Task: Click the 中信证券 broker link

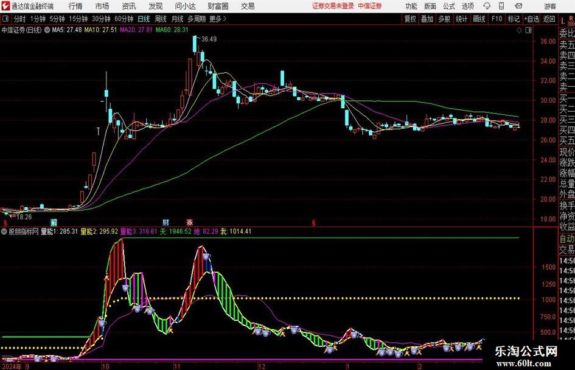Action: click(370, 6)
